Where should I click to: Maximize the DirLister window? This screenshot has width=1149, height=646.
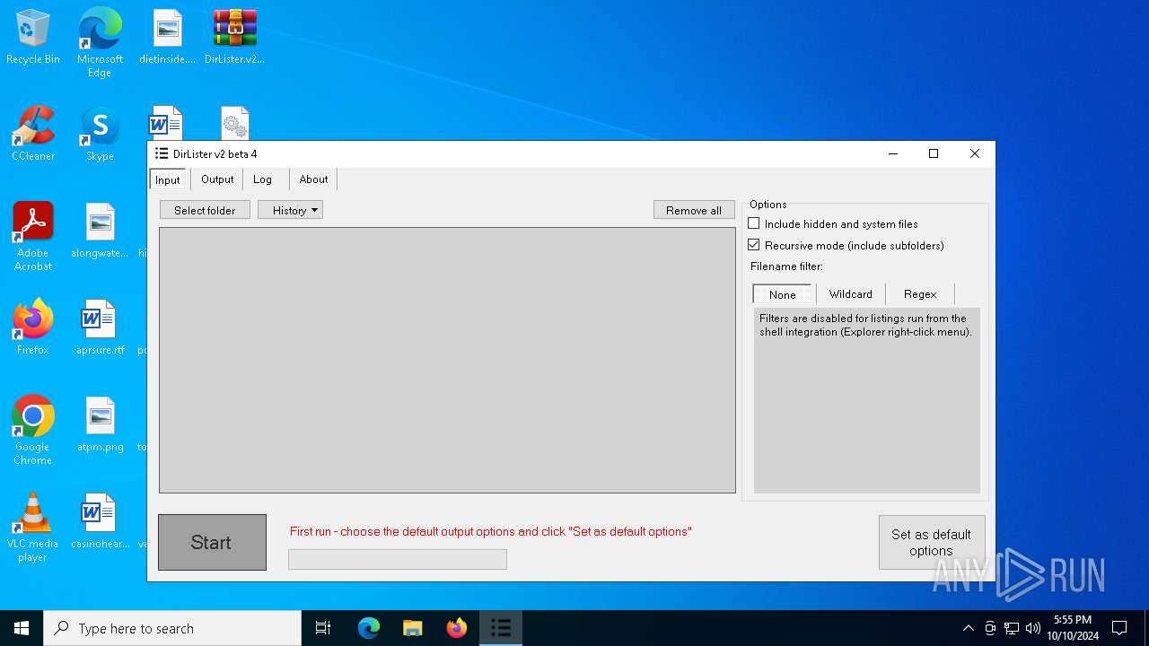(934, 153)
